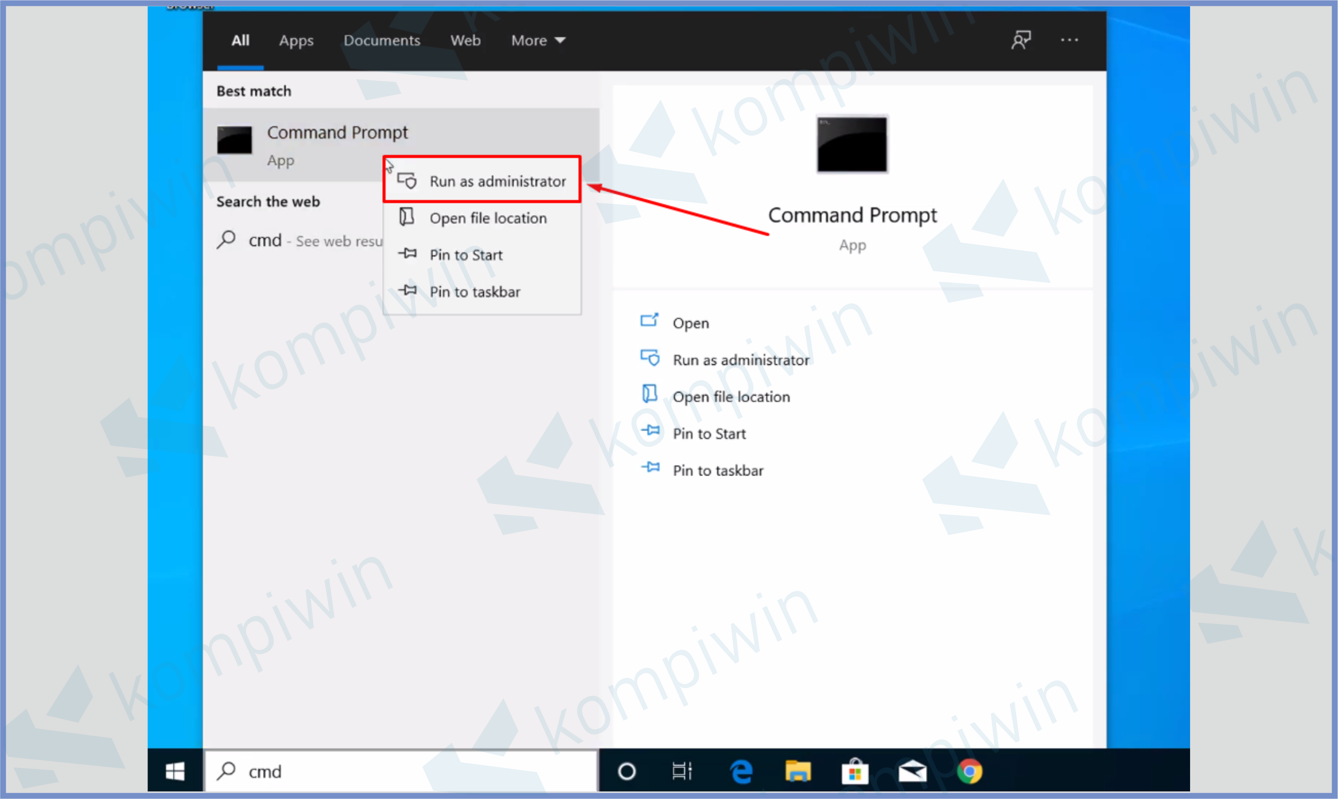Choose Open file location in context menu

482,218
